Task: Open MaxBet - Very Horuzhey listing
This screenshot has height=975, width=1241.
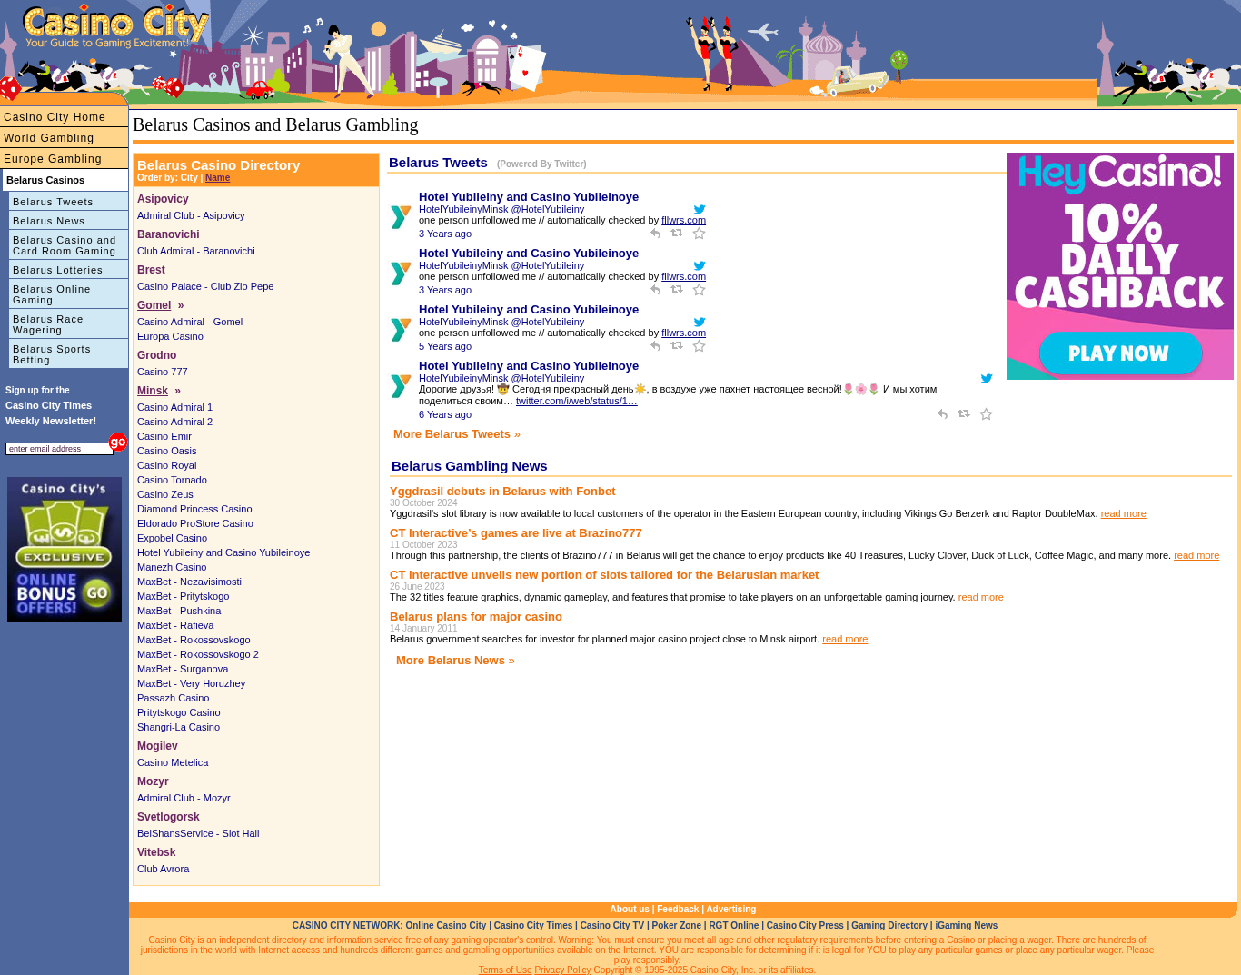Action: (191, 683)
